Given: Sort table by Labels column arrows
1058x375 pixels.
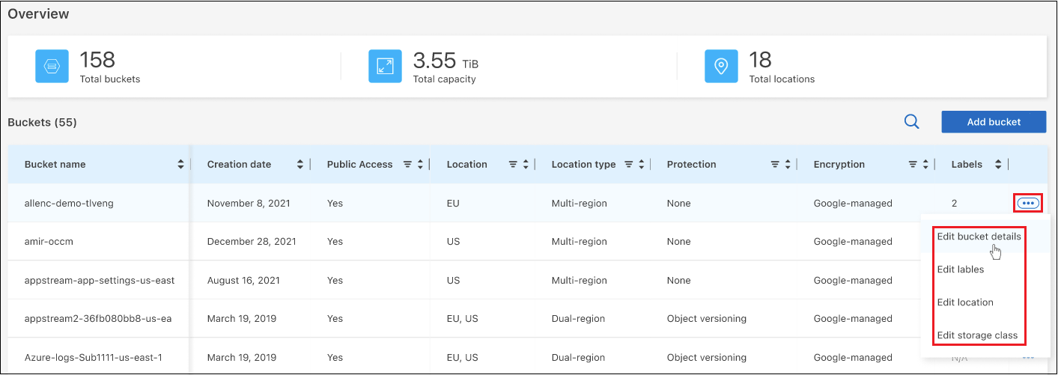Looking at the screenshot, I should tap(997, 165).
